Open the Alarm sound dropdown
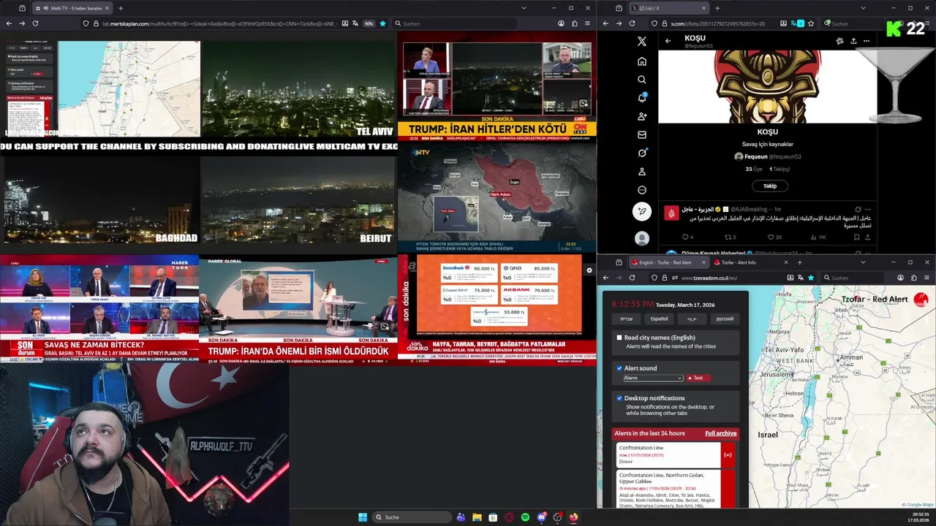 tap(653, 378)
